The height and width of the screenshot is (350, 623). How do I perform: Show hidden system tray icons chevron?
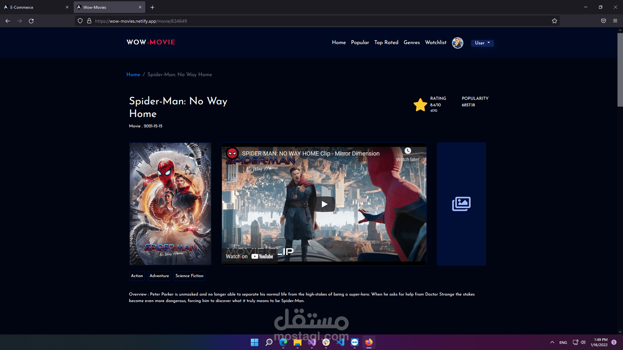click(x=552, y=342)
